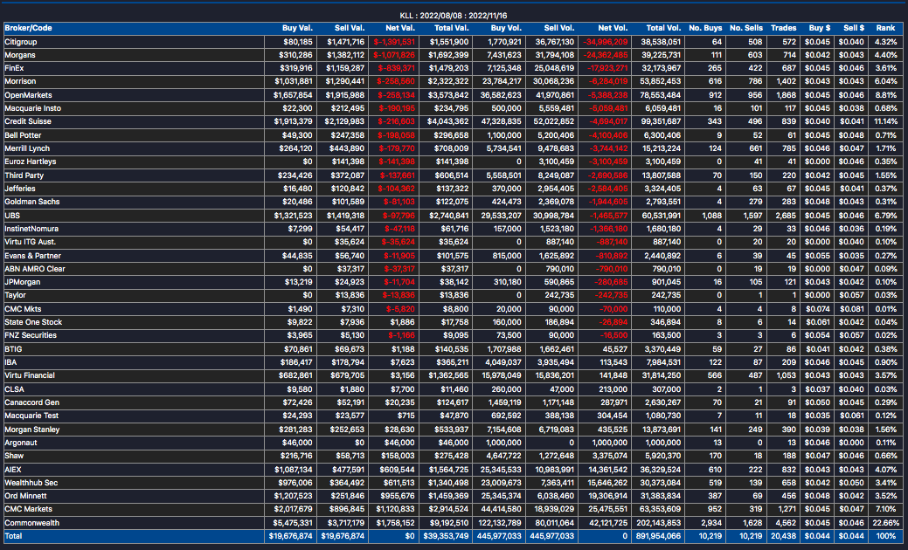This screenshot has height=550, width=908.
Task: Select the Argonaut broker name
Action: [21, 443]
